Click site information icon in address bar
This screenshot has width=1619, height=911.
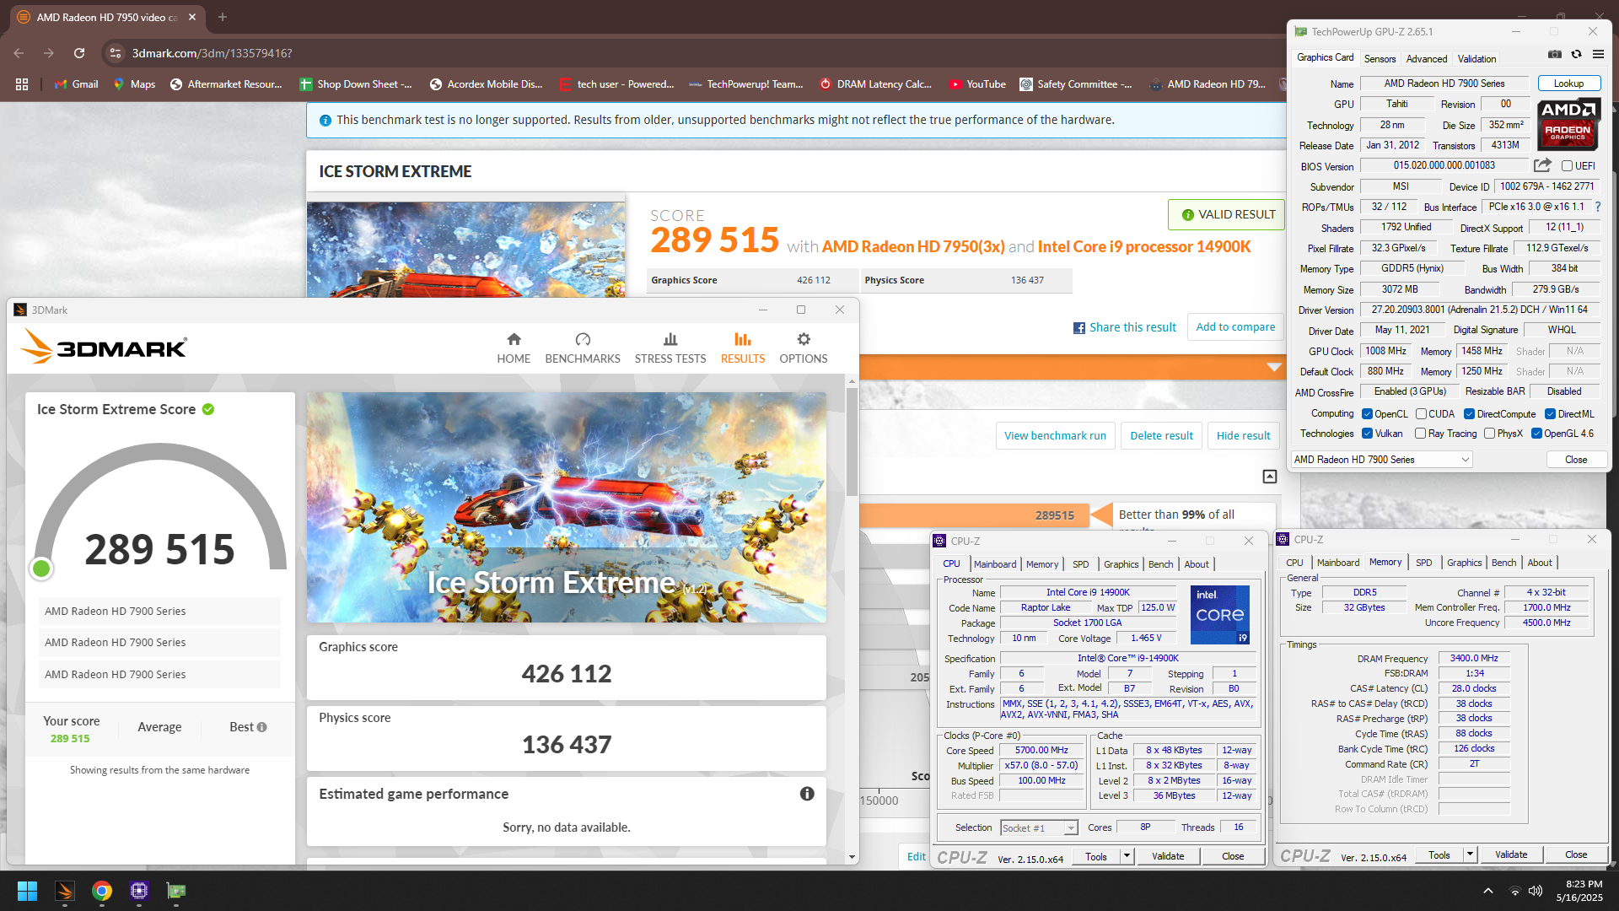click(x=116, y=53)
